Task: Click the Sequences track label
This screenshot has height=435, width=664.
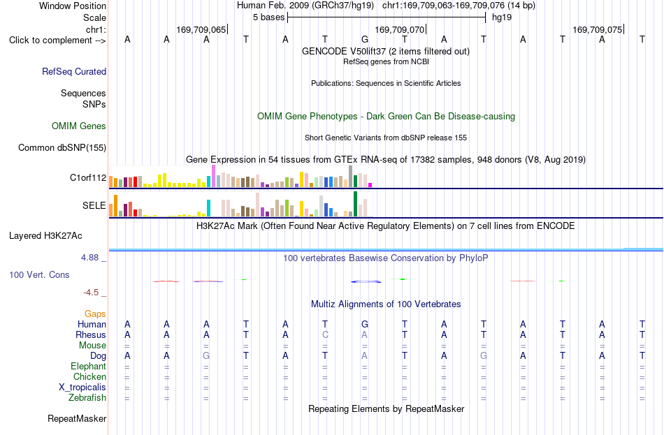Action: click(83, 93)
